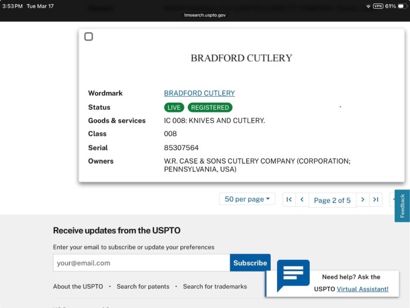Tap the battery icon in status bar

pyautogui.click(x=402, y=6)
